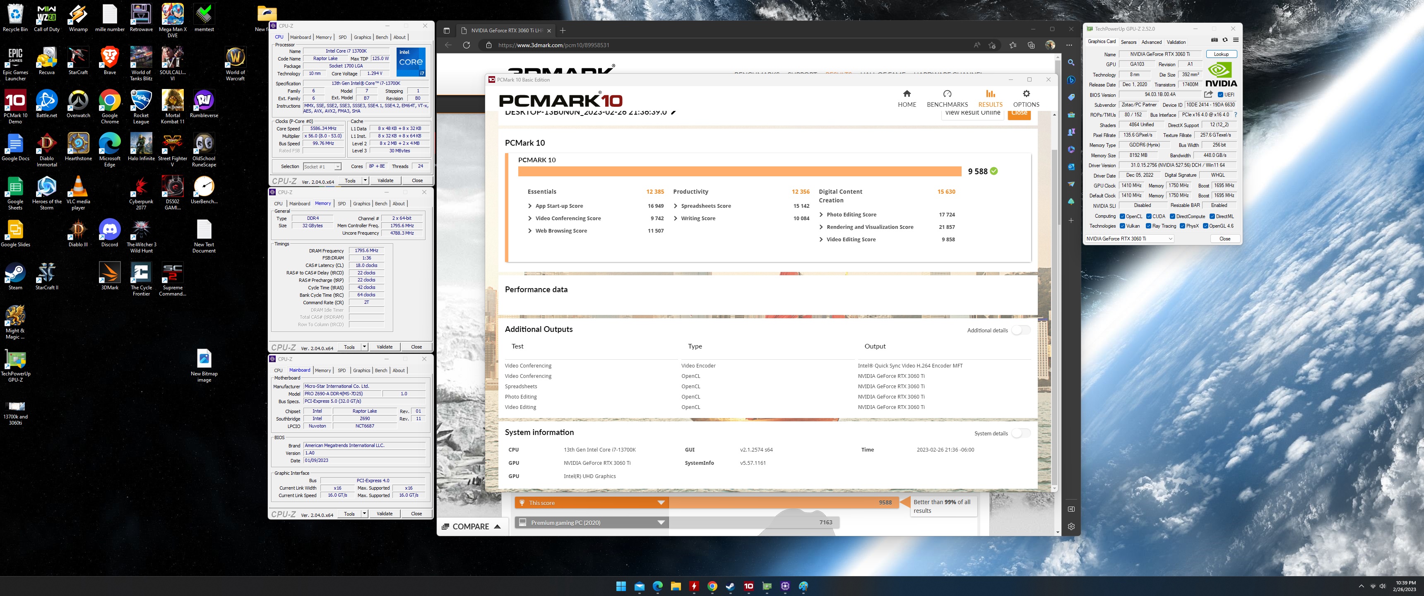Viewport: 1424px width, 596px height.
Task: Click the Premium gaming PC 7163 score bar
Action: 753,522
